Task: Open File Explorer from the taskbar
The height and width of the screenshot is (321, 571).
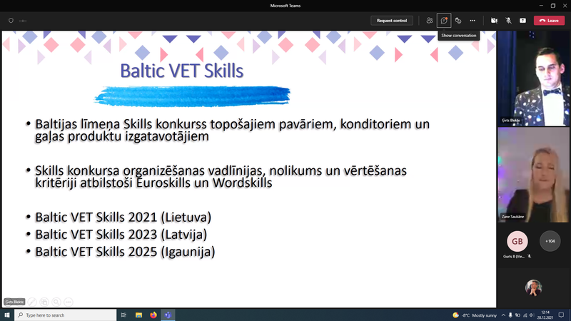Action: point(138,315)
